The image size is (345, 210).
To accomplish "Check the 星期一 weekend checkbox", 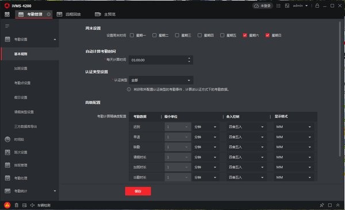I will [x=132, y=36].
